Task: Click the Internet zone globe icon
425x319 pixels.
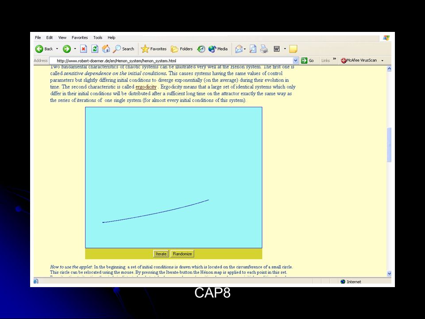Action: pyautogui.click(x=343, y=282)
